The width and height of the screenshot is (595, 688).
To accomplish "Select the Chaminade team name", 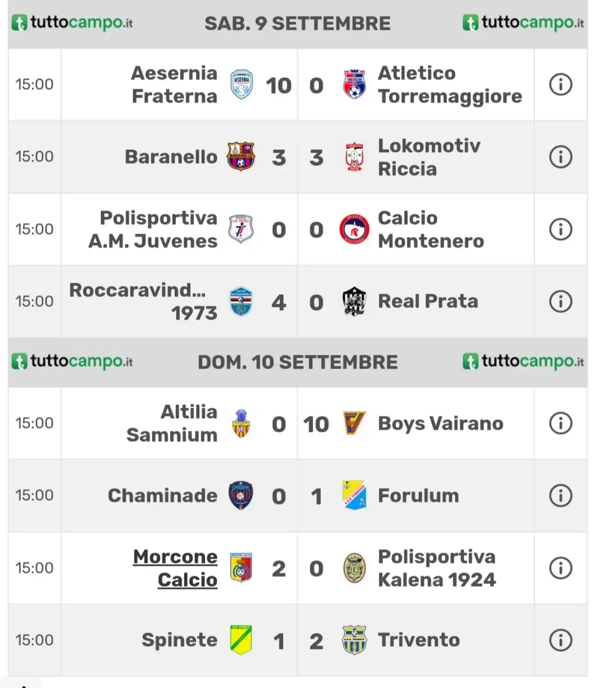I will [x=163, y=496].
